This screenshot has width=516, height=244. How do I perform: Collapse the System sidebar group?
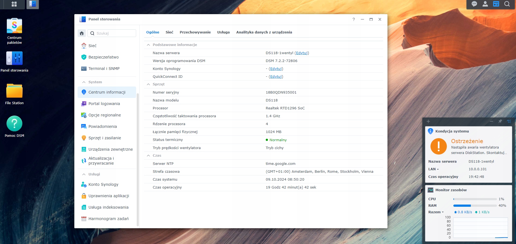coord(84,82)
